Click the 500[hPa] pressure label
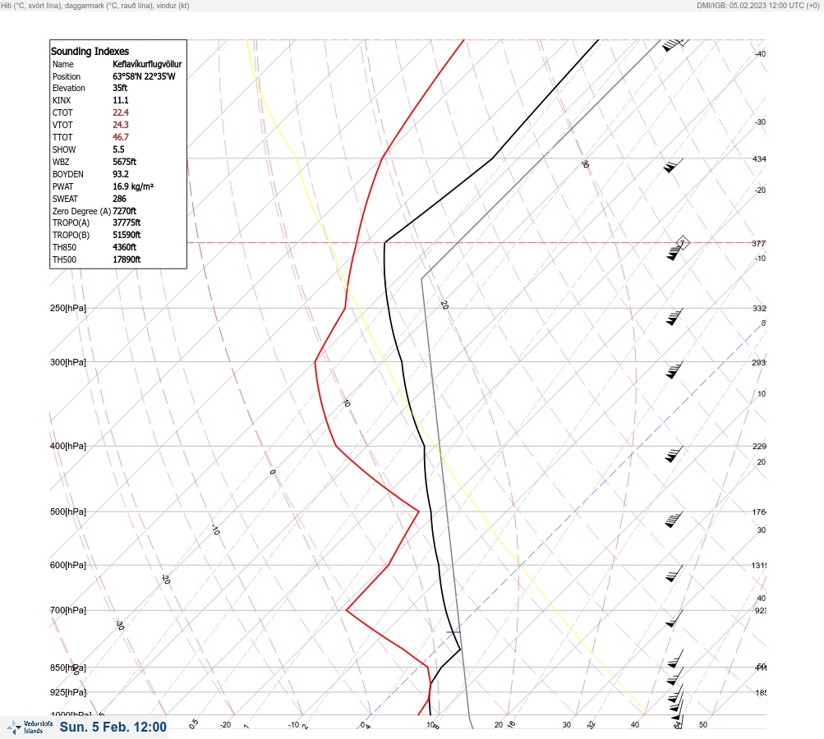This screenshot has width=824, height=739. coord(68,512)
